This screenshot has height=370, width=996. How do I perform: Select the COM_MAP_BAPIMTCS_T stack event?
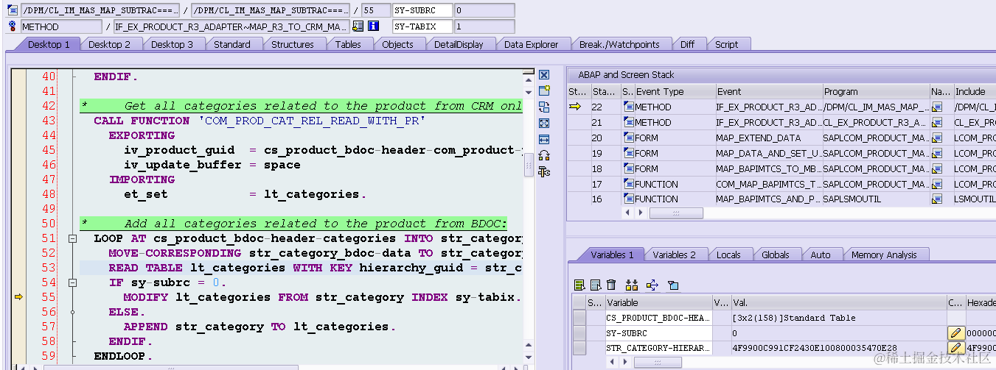click(769, 184)
